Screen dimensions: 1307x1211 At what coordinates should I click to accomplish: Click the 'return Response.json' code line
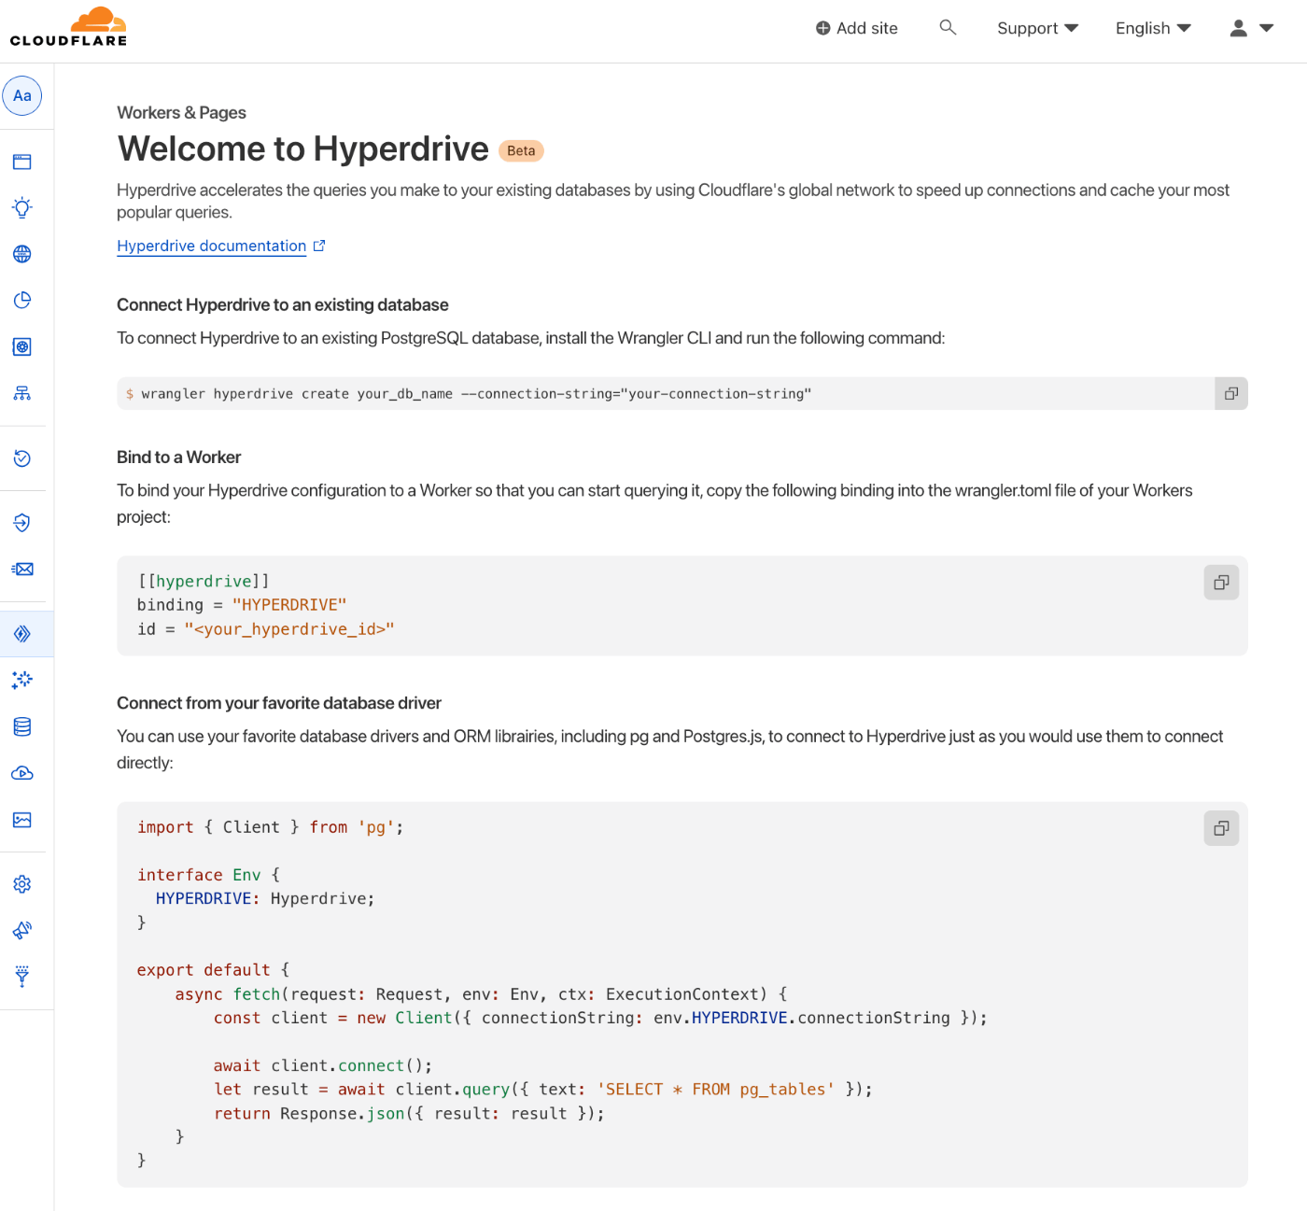pyautogui.click(x=409, y=1113)
